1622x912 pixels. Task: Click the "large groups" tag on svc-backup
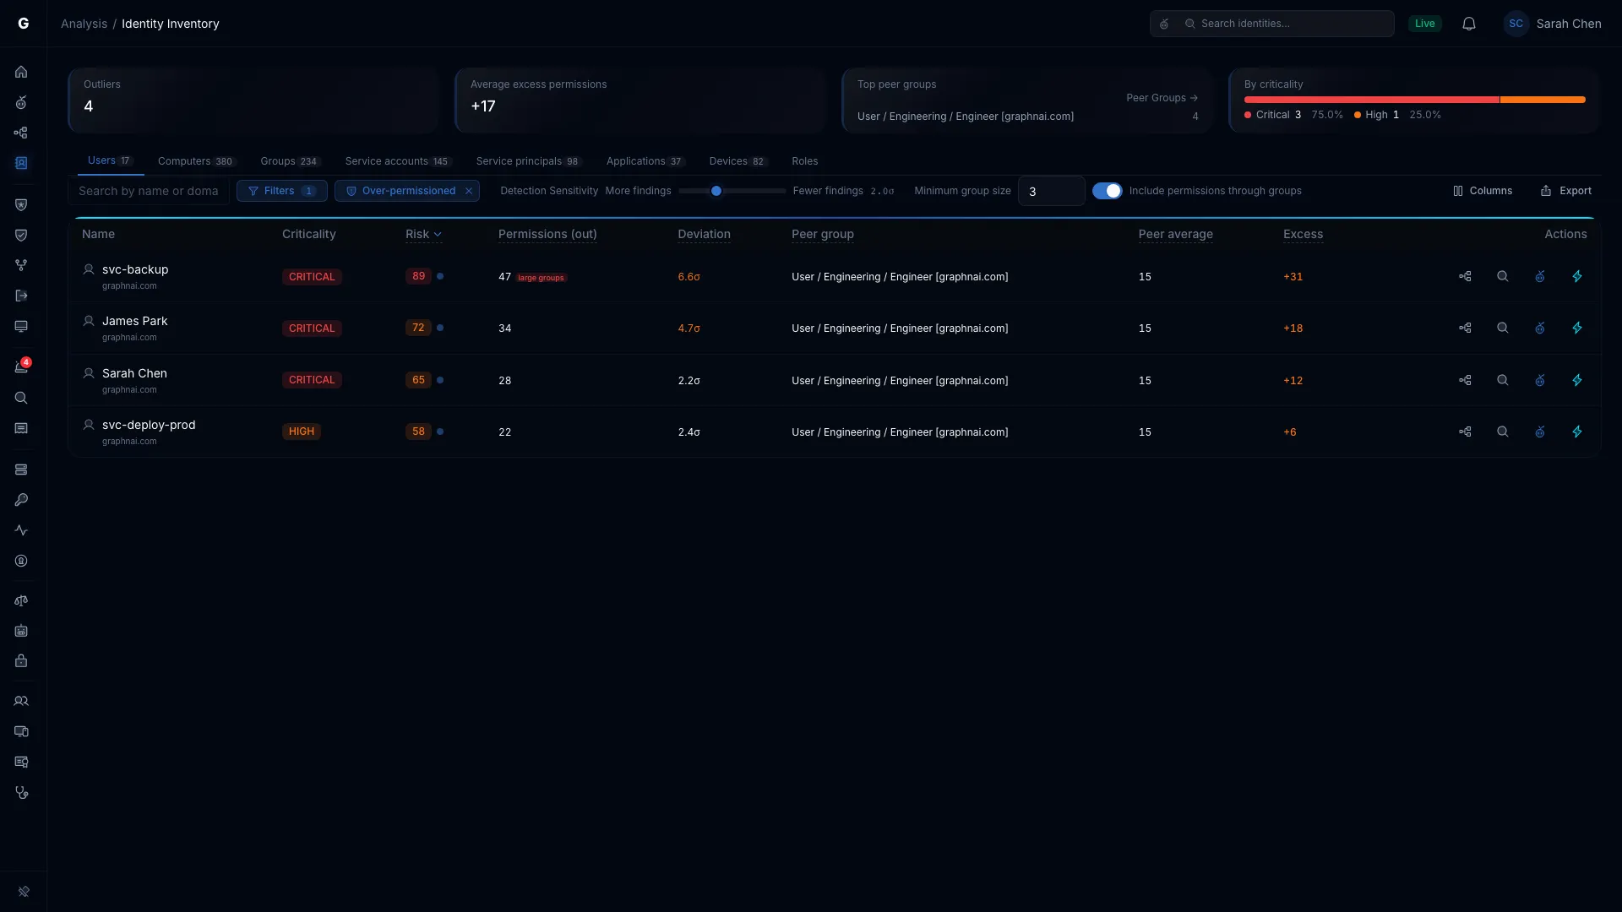tap(541, 278)
